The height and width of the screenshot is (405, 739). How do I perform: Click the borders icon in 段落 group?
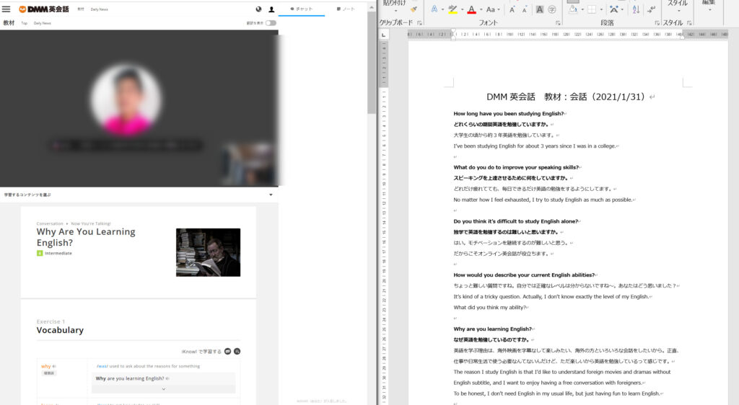592,9
